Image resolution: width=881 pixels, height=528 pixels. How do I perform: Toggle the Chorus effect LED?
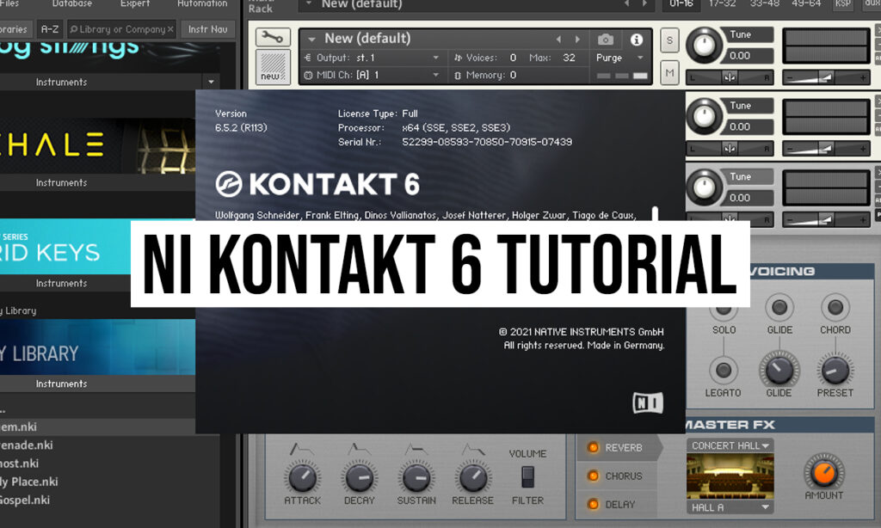click(593, 476)
